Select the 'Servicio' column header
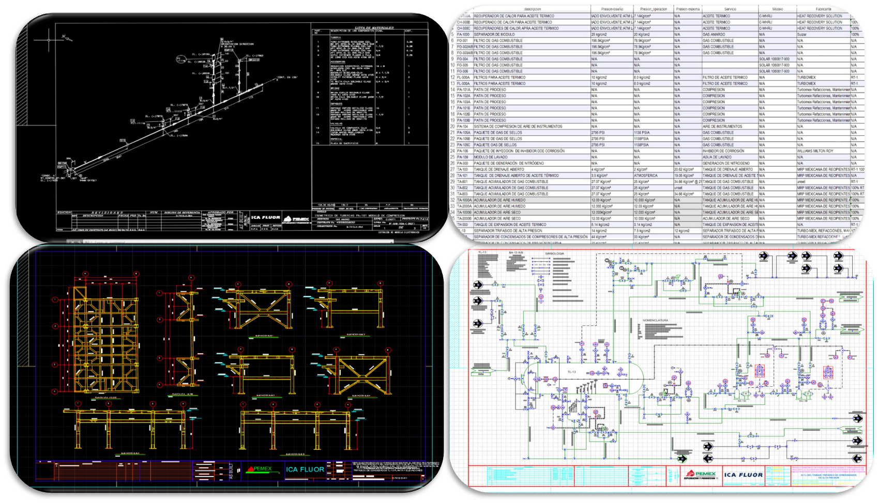This screenshot has width=879, height=503. point(730,9)
